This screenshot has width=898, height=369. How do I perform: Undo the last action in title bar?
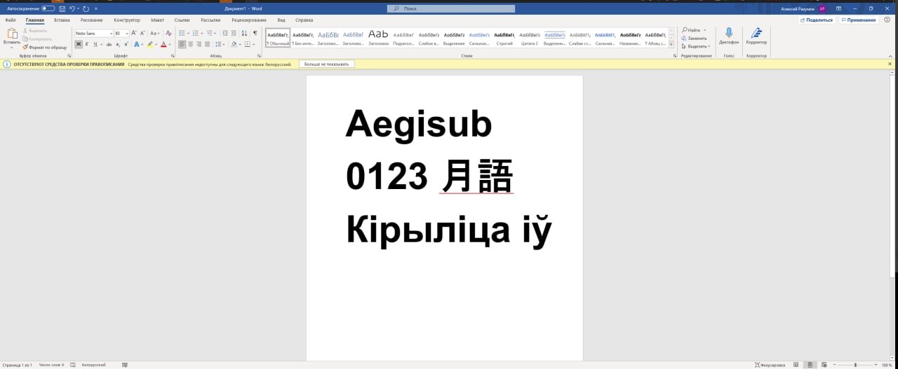tap(72, 8)
